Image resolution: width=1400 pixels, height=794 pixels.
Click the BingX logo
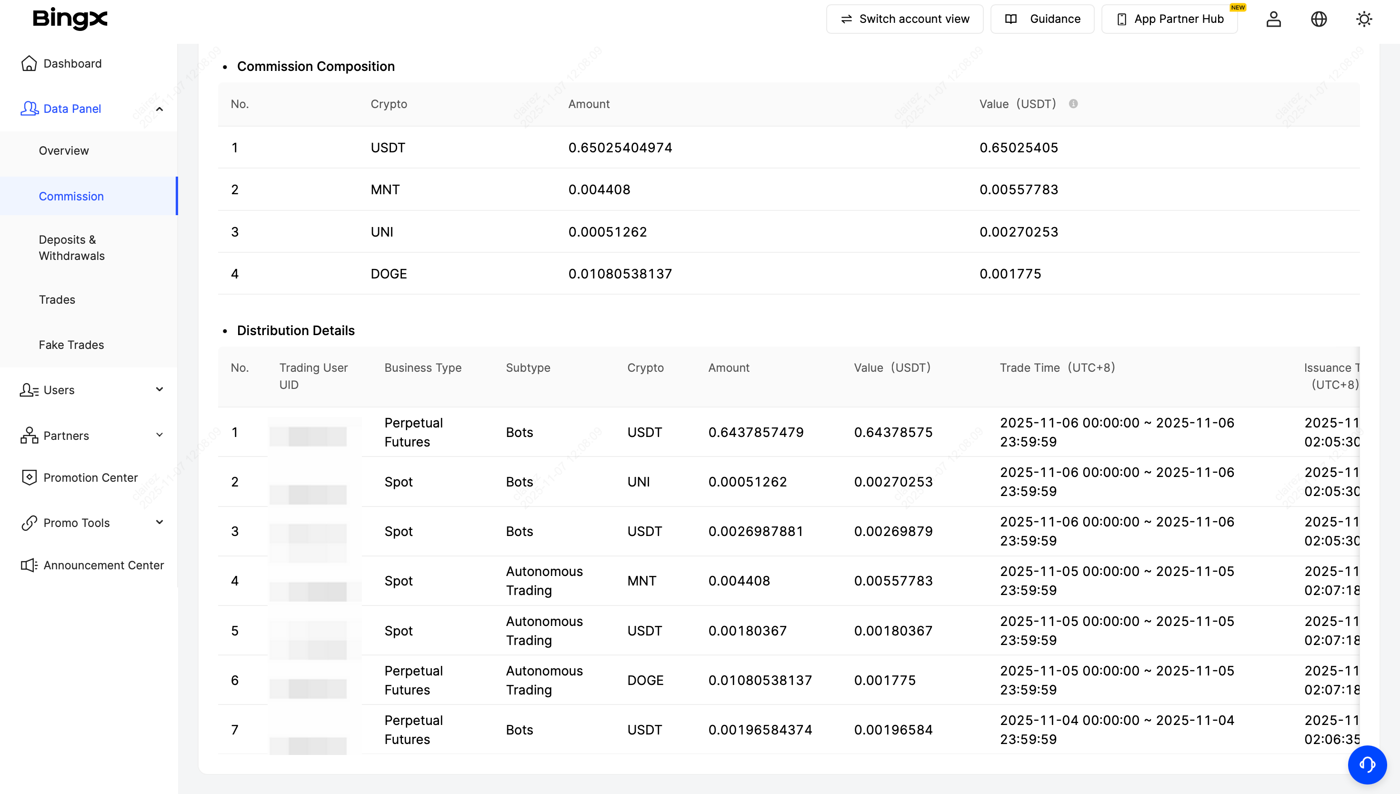pos(70,19)
